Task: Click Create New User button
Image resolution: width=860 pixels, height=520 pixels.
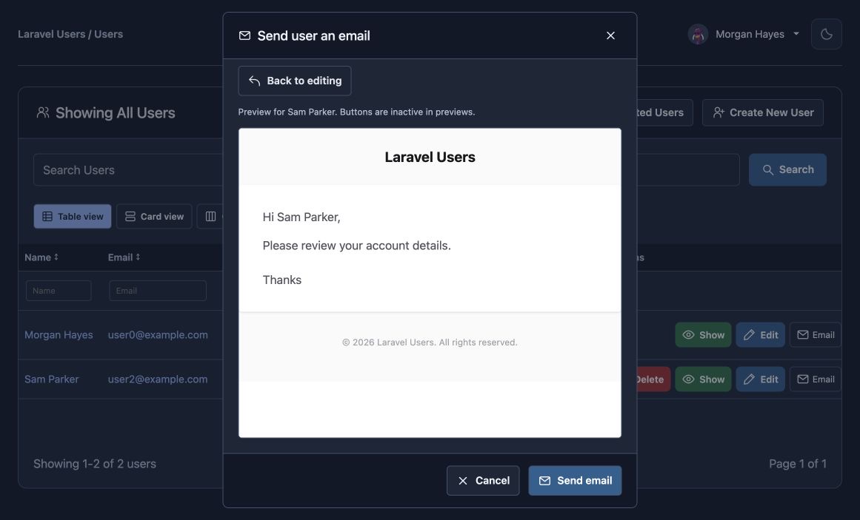Action: point(763,112)
